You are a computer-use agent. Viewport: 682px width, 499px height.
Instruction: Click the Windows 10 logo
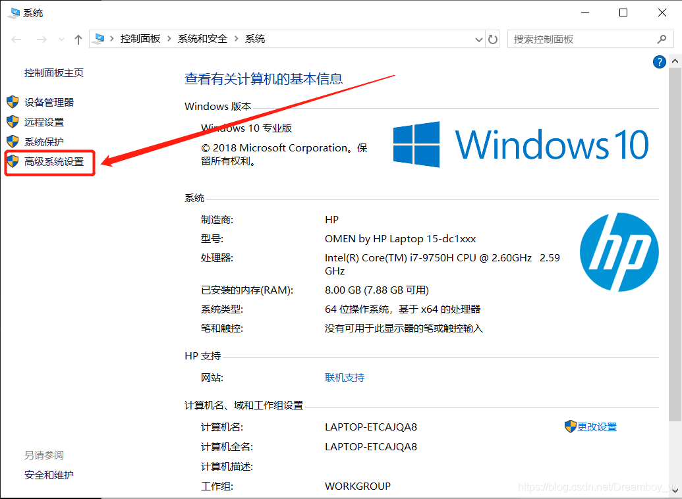(x=521, y=144)
